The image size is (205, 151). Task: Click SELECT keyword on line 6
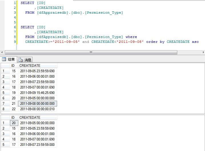click(27, 27)
